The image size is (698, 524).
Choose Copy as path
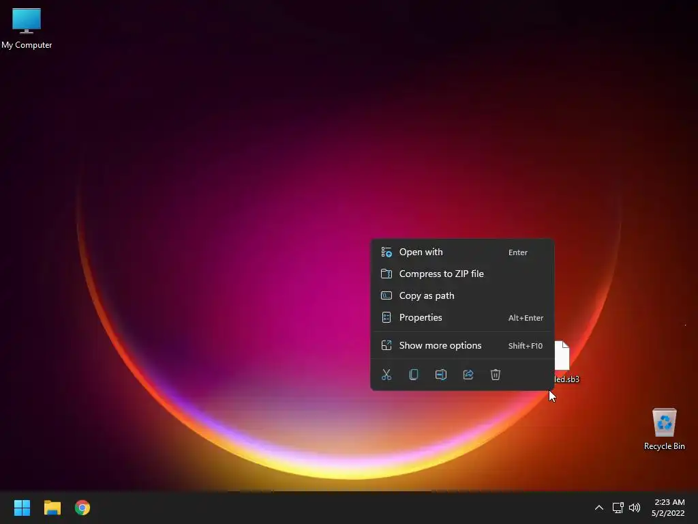click(x=462, y=296)
